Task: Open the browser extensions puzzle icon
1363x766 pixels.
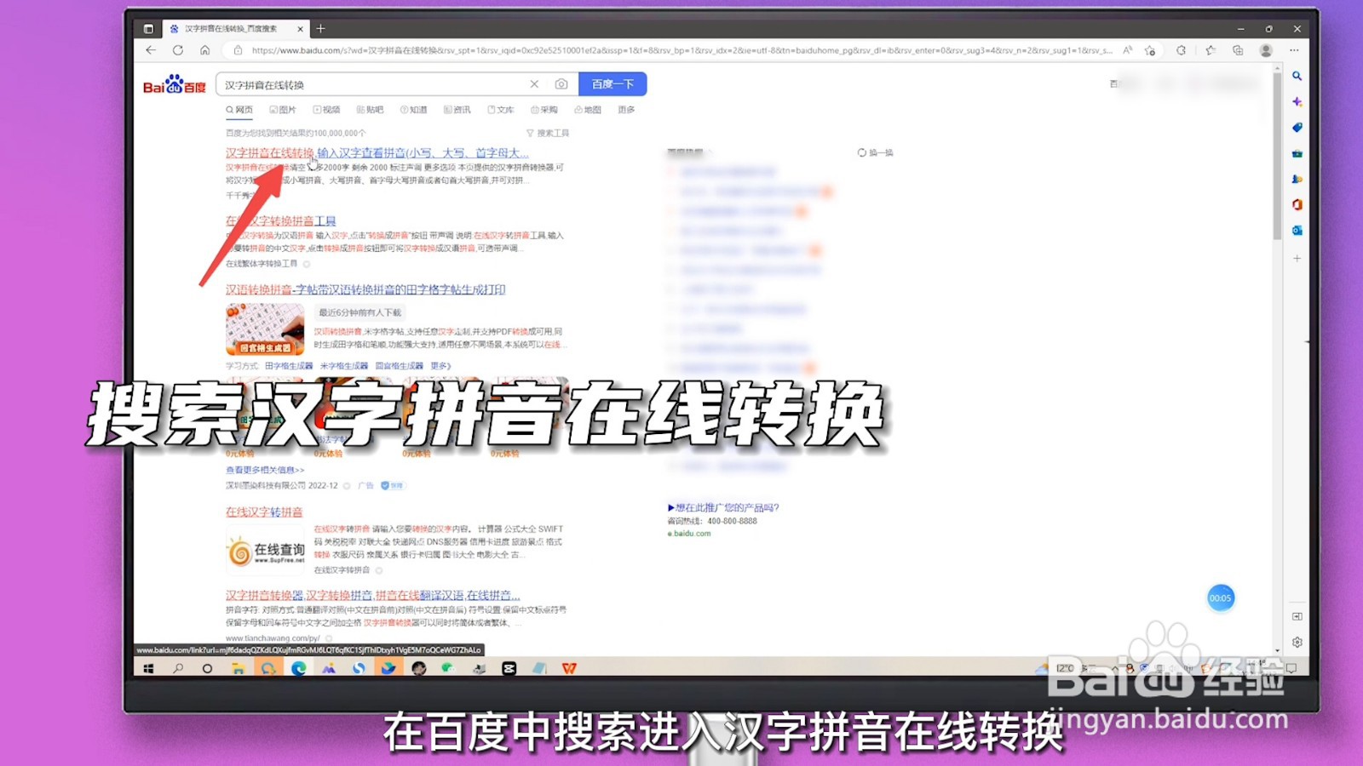Action: point(1181,50)
